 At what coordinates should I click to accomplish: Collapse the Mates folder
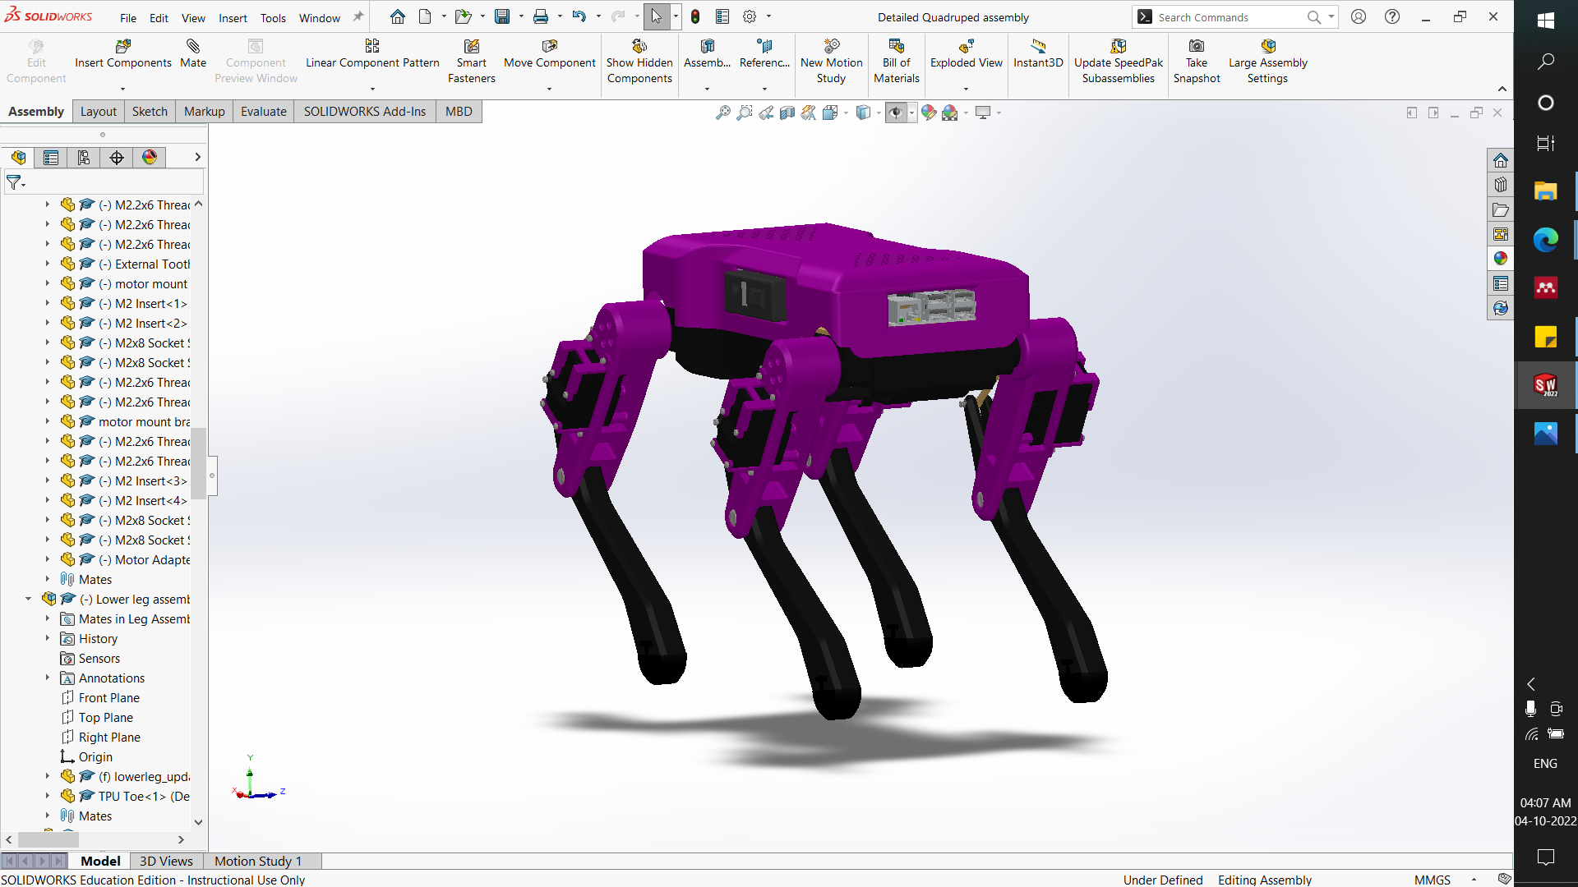(x=47, y=579)
